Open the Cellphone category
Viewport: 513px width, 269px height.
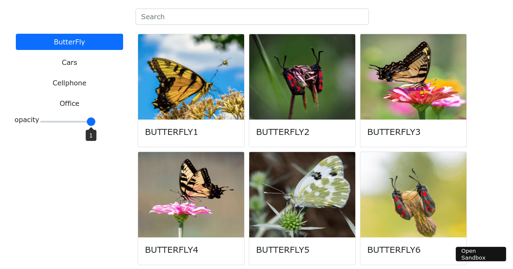(x=69, y=83)
